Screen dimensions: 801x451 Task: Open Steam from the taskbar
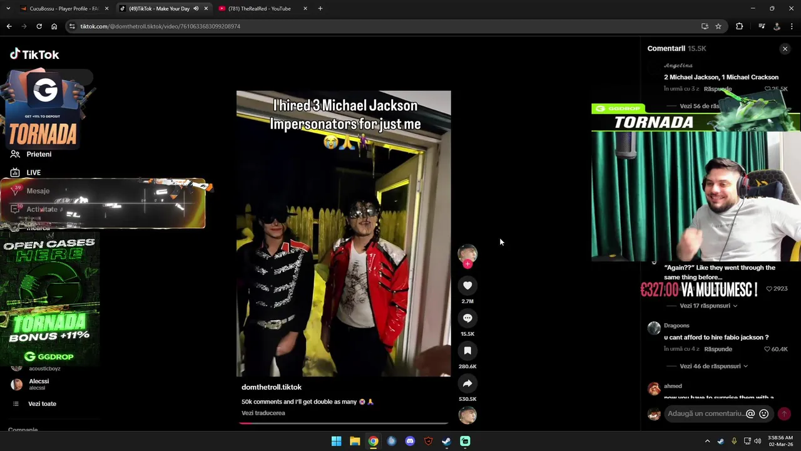(x=446, y=441)
